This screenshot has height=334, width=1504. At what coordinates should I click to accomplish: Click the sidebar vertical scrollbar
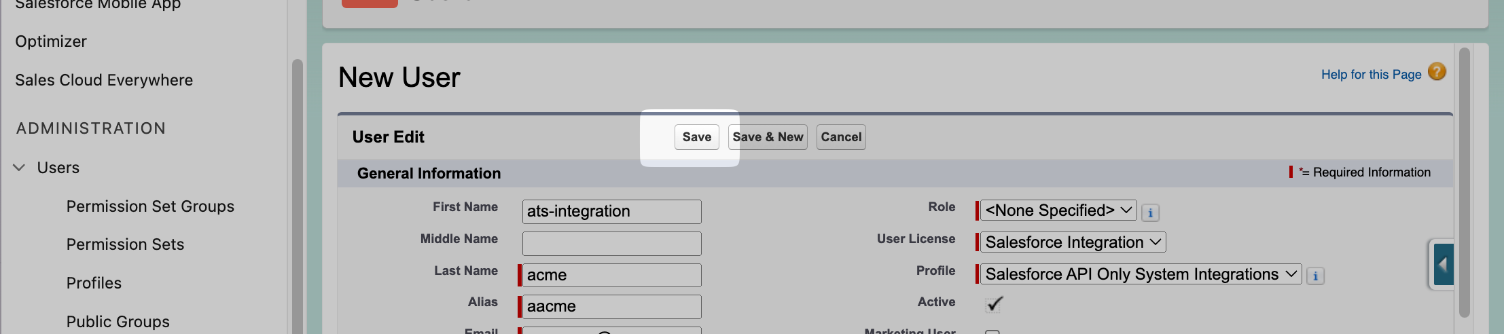297,197
